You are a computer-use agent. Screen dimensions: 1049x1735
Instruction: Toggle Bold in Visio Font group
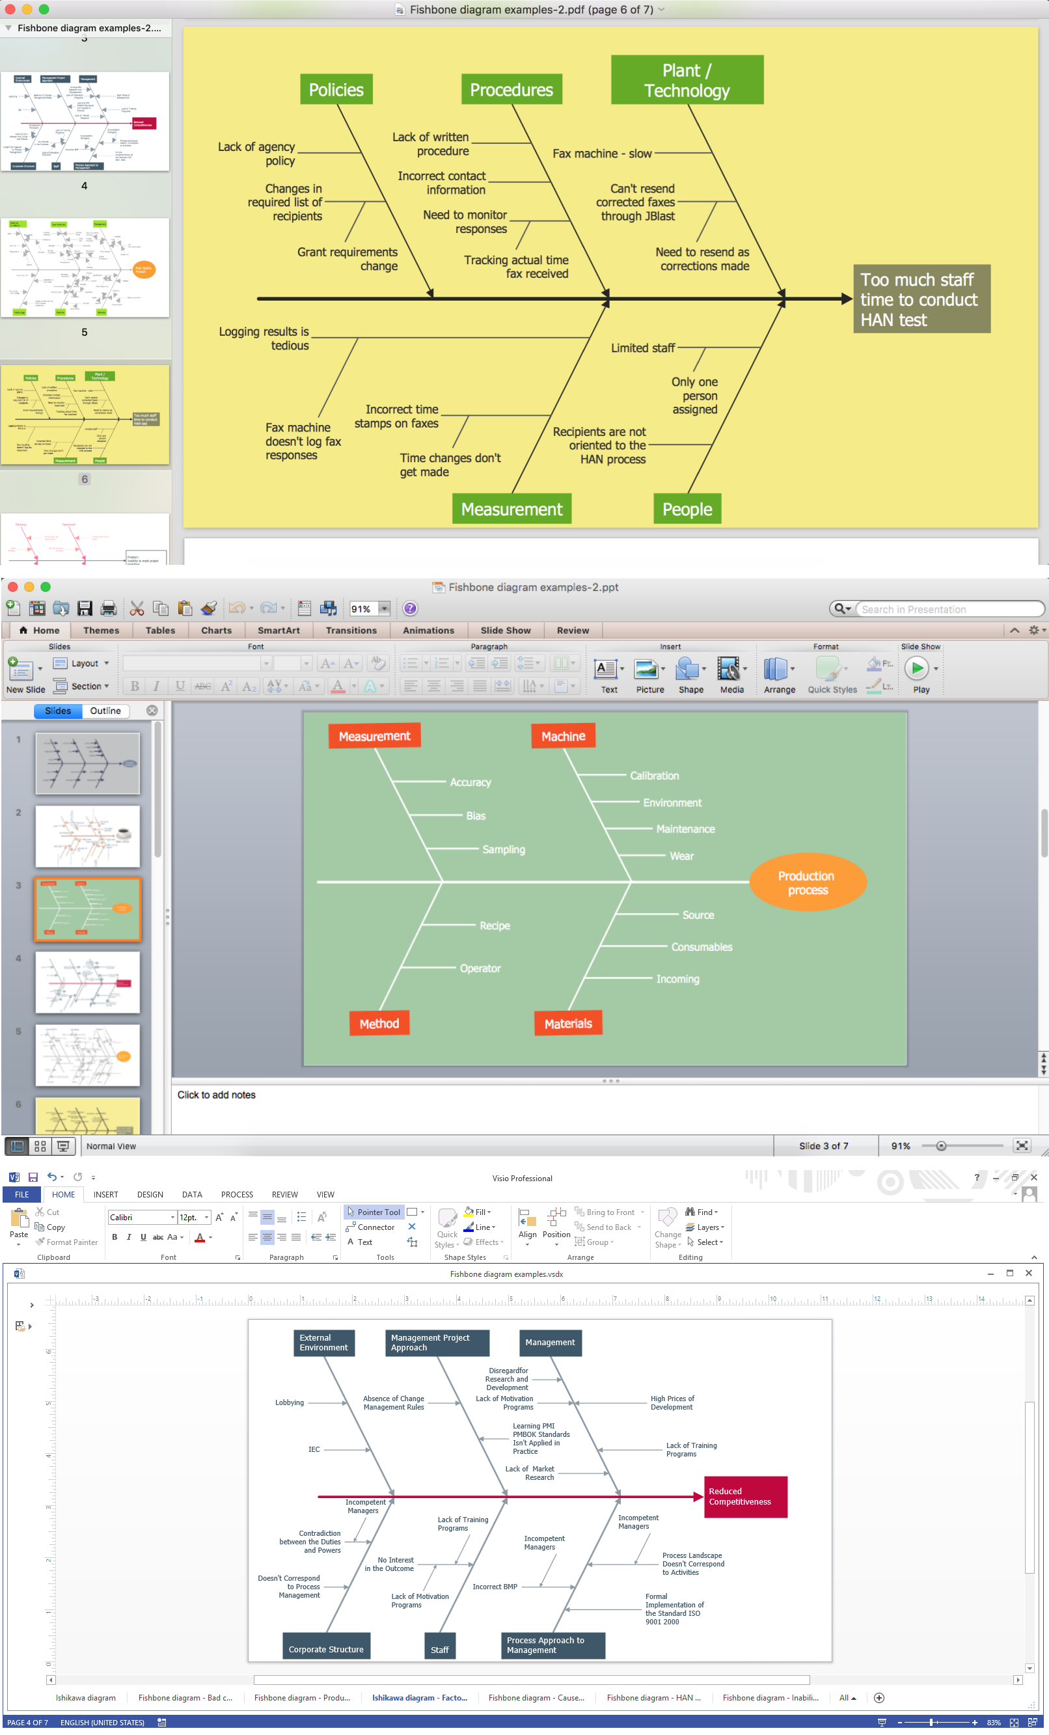click(x=115, y=1237)
